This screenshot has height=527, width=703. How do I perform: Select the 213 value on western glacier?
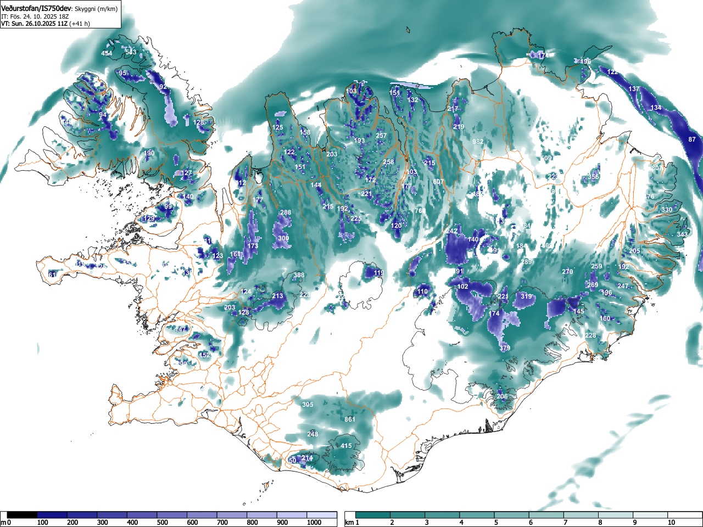(277, 296)
